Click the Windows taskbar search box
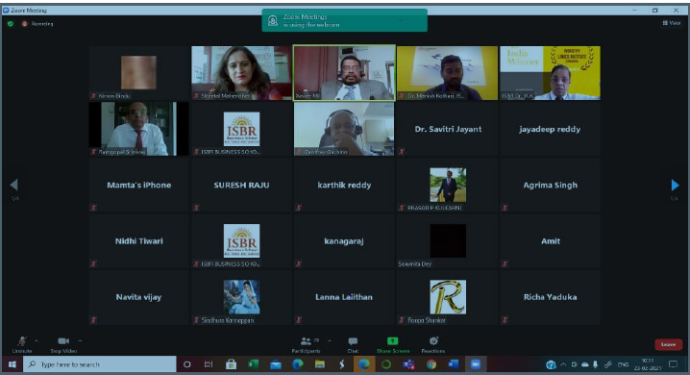Image resolution: width=690 pixels, height=375 pixels. [100, 364]
